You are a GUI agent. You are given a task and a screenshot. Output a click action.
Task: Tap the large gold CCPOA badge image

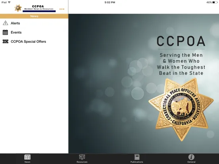point(181,109)
